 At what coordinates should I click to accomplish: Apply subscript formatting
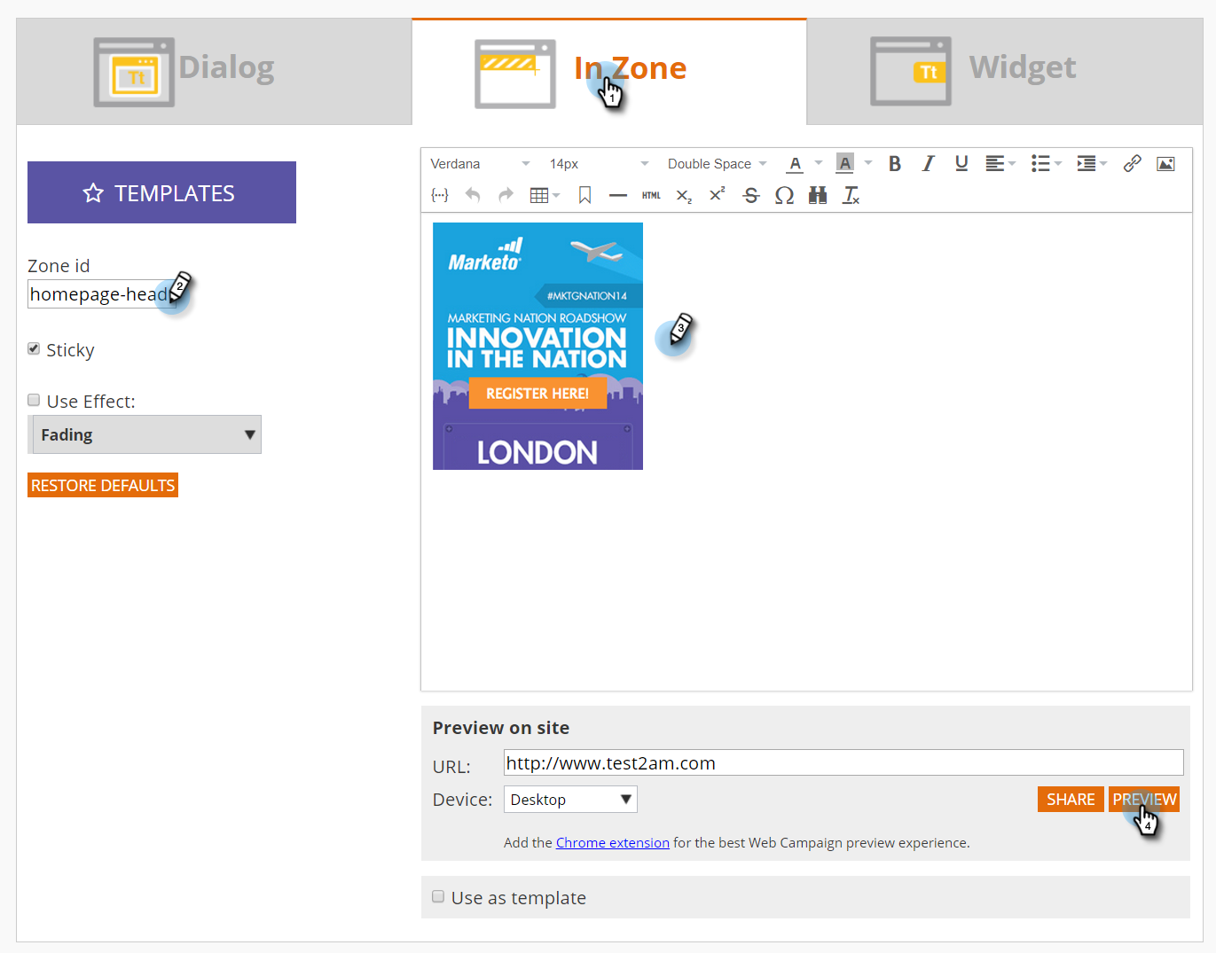click(684, 196)
